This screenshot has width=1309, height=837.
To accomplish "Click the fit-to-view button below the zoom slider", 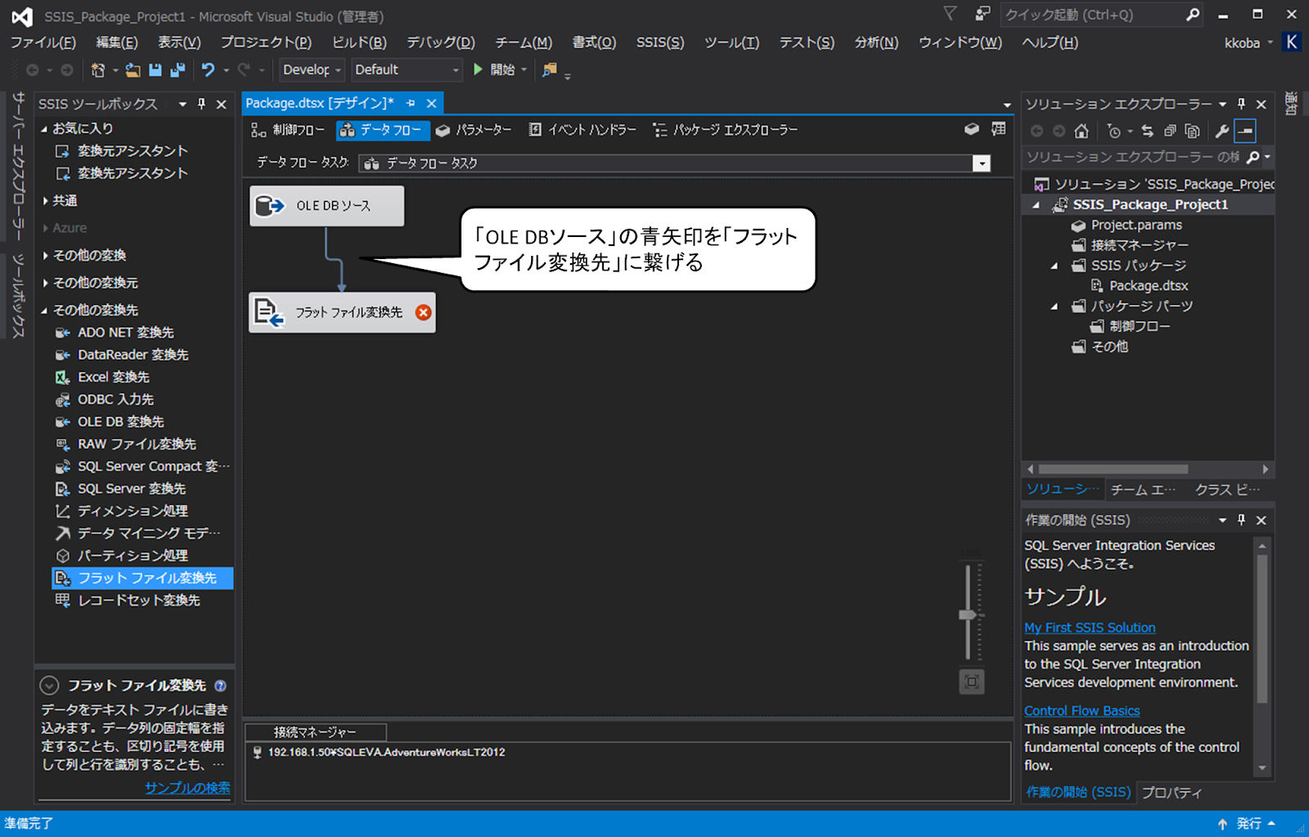I will [971, 682].
